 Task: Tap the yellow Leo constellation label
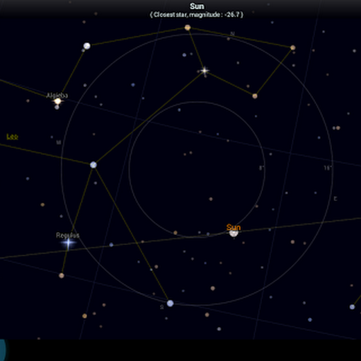point(12,137)
